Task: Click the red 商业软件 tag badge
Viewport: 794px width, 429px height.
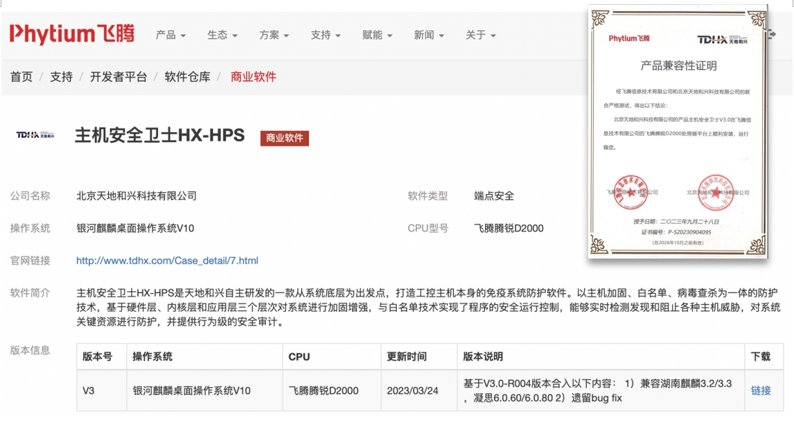Action: coord(285,138)
